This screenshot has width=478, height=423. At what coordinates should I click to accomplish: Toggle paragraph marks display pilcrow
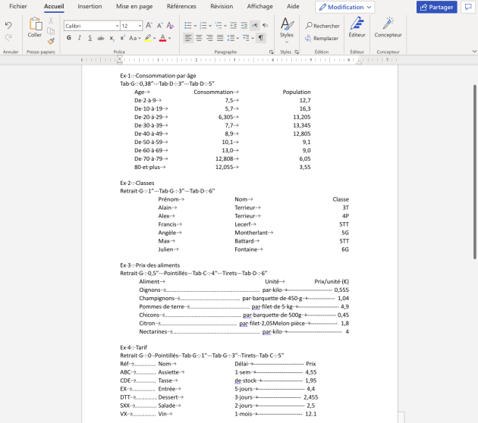click(x=261, y=38)
